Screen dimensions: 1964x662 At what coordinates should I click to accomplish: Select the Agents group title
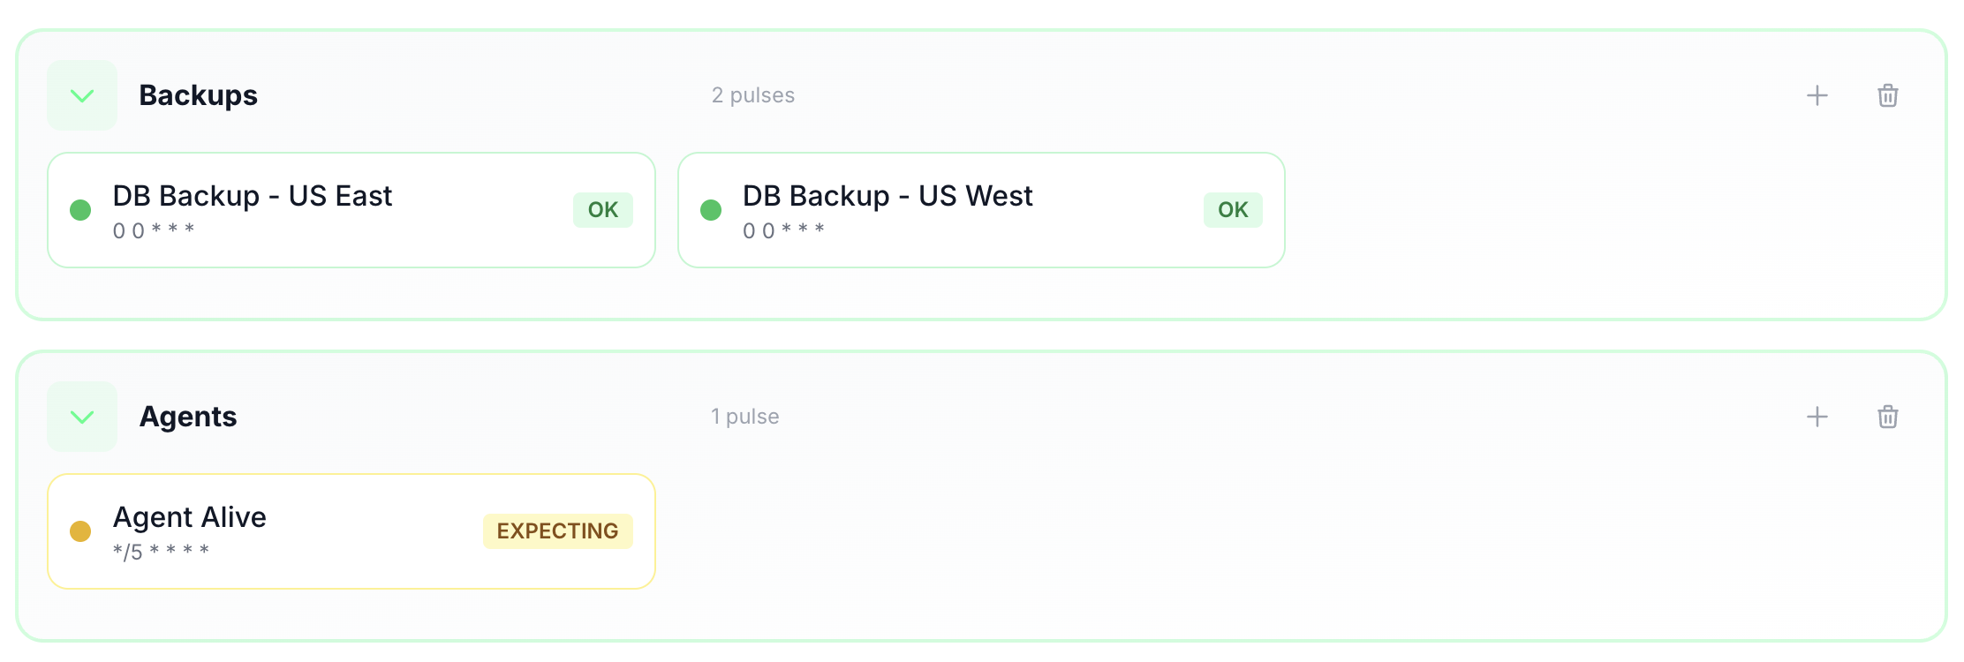187,416
